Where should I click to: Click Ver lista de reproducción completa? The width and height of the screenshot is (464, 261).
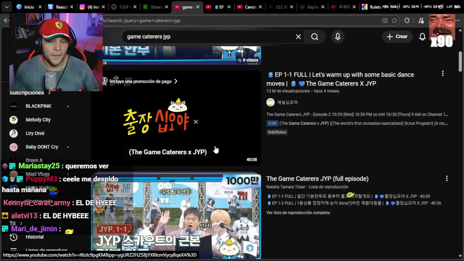click(298, 213)
